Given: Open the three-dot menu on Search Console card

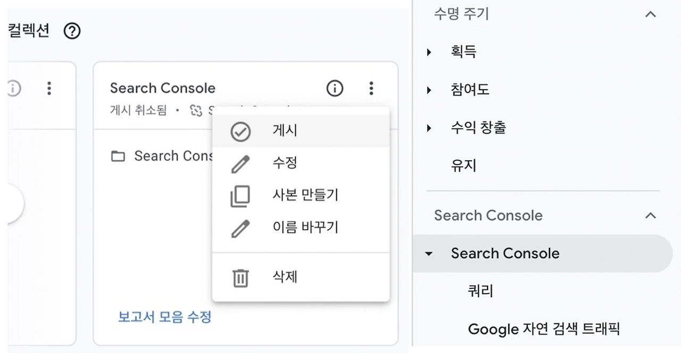Looking at the screenshot, I should (371, 88).
